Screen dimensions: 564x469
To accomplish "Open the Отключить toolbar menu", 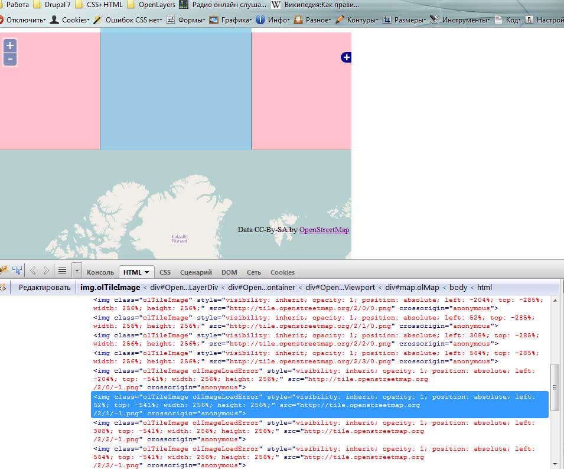I will pos(23,19).
